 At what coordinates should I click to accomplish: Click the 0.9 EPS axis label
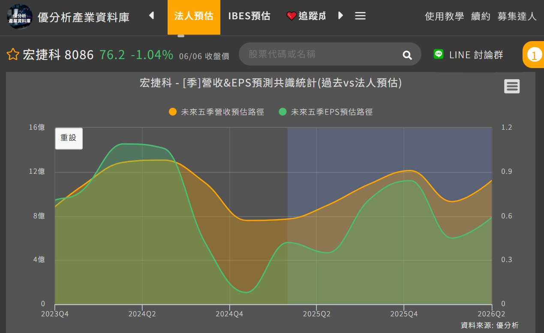tap(507, 172)
